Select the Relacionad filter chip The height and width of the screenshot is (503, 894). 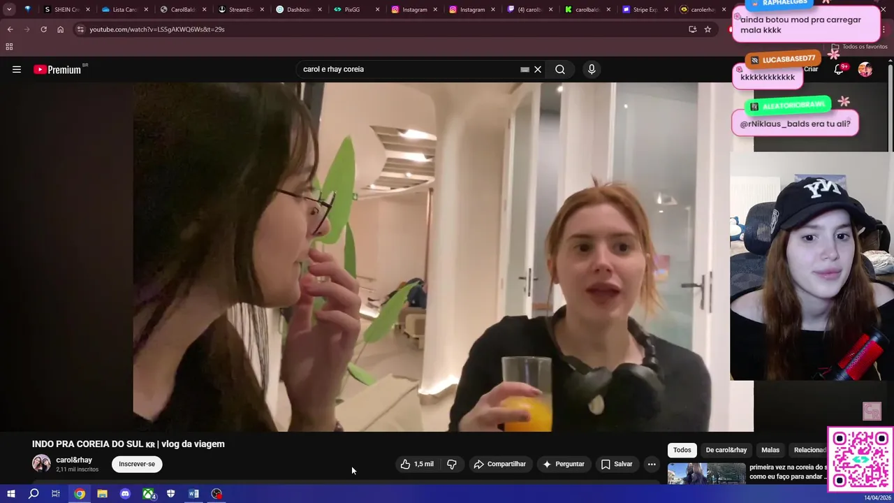coord(808,450)
